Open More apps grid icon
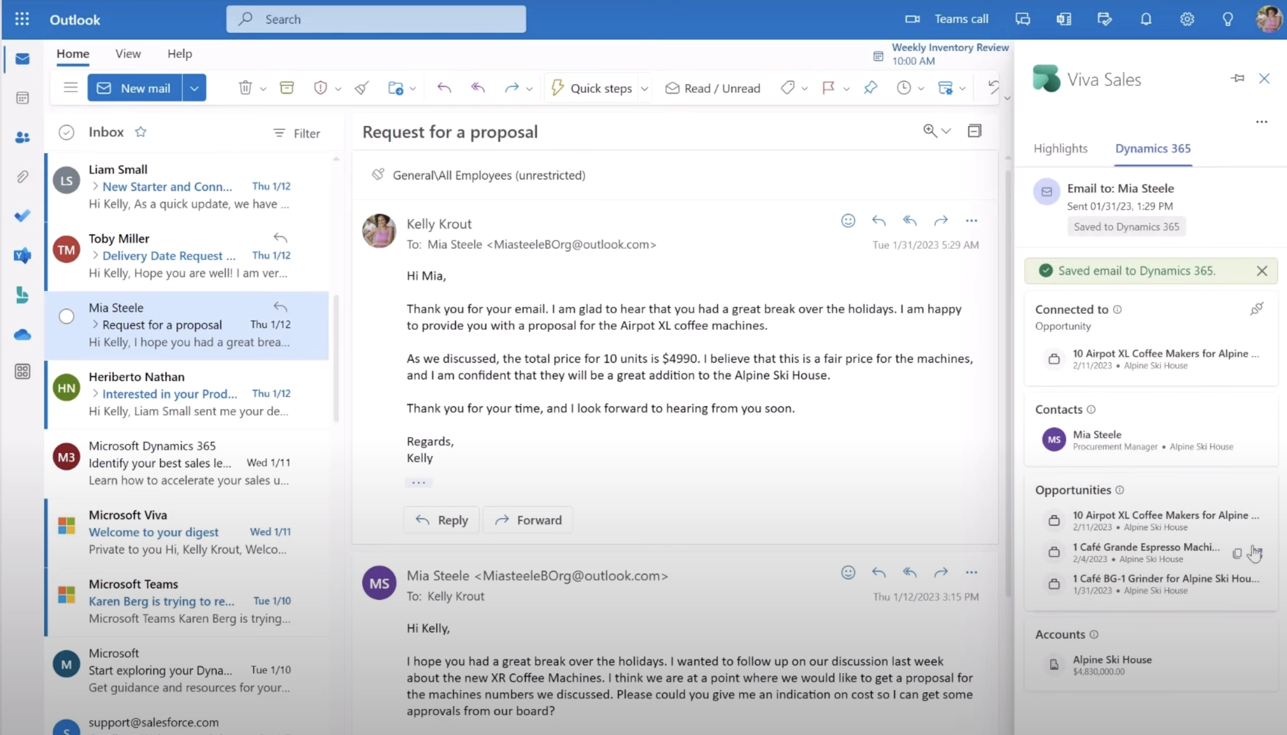The height and width of the screenshot is (735, 1287). click(x=22, y=372)
